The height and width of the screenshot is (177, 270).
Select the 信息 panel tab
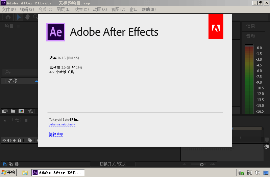(250, 26)
